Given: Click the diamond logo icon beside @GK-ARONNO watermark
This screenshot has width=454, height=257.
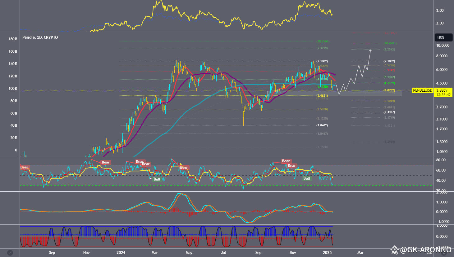Looking at the screenshot, I should point(395,249).
